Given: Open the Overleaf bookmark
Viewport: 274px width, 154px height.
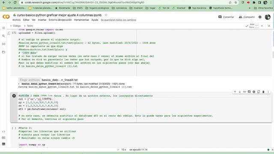Looking at the screenshot, I should 179,8.
